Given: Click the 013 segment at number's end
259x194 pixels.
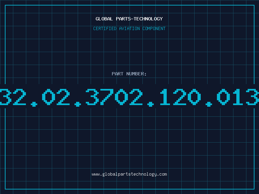Looking at the screenshot, I should point(238,97).
